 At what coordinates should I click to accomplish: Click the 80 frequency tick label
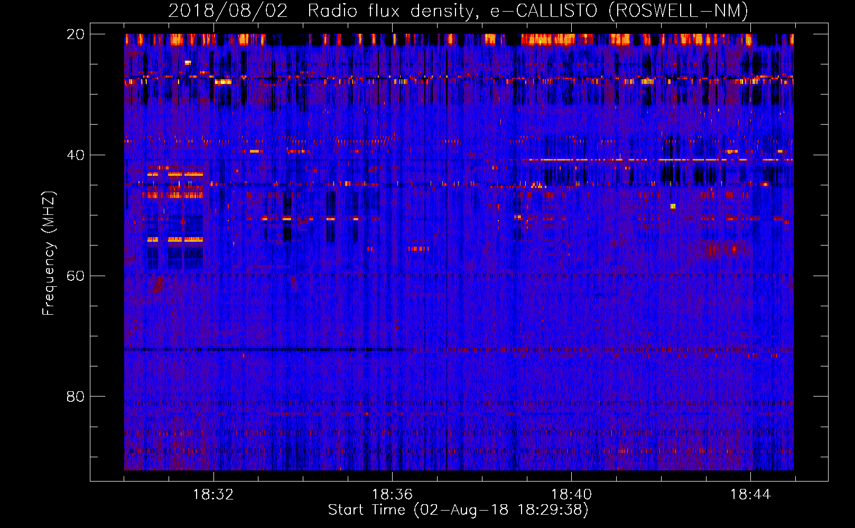coord(75,396)
